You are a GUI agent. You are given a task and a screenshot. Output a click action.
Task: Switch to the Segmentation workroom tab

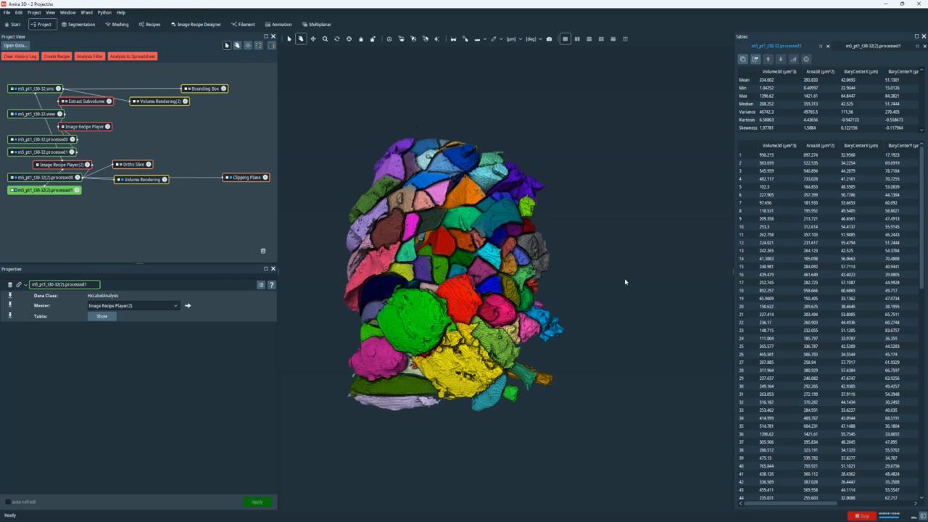[78, 25]
